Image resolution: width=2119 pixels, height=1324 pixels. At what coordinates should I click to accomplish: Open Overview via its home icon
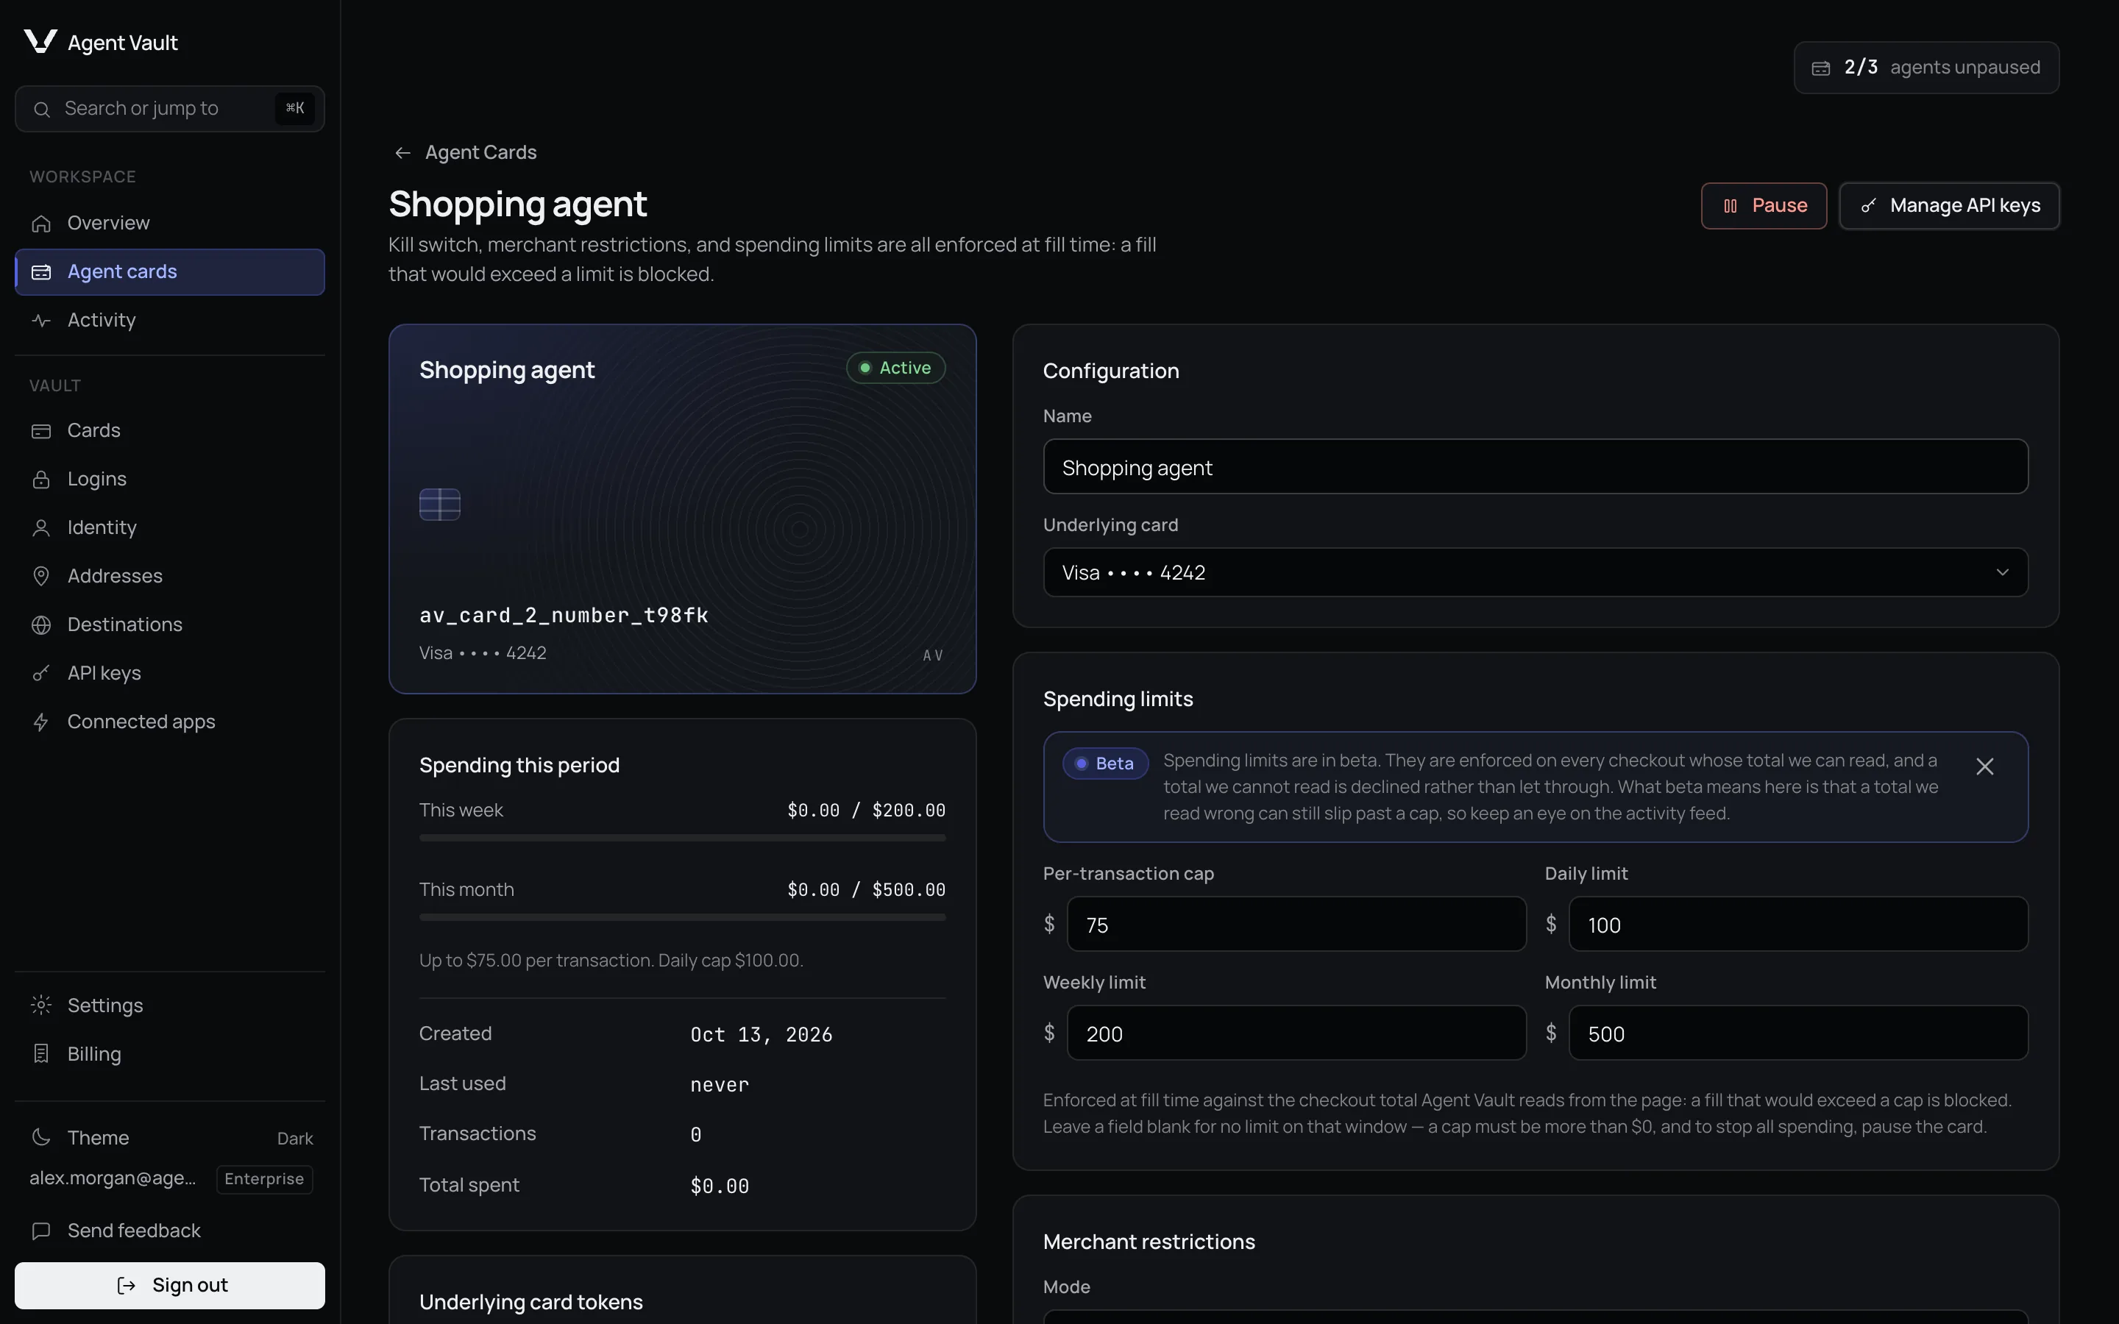tap(41, 224)
